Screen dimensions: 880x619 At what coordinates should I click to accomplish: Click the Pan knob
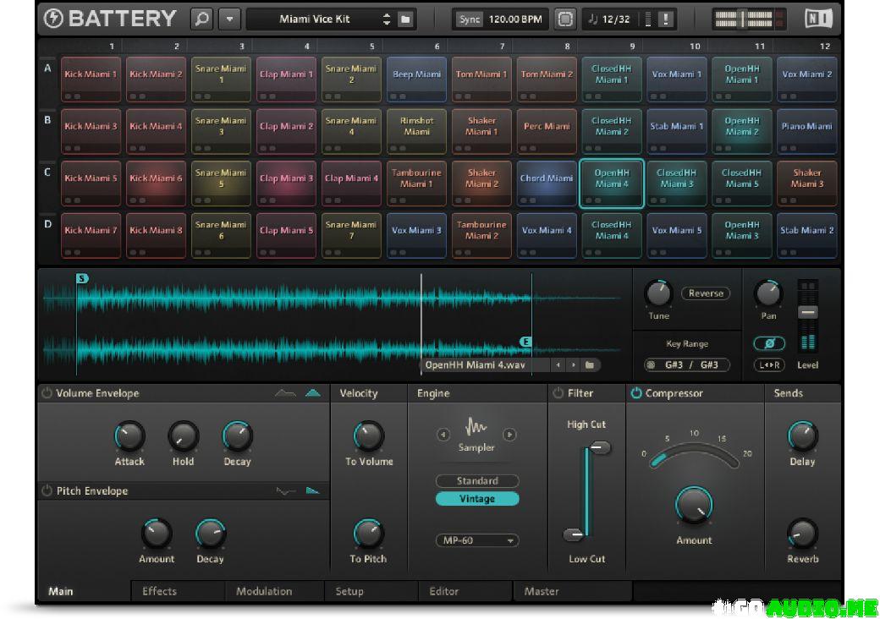[x=768, y=293]
